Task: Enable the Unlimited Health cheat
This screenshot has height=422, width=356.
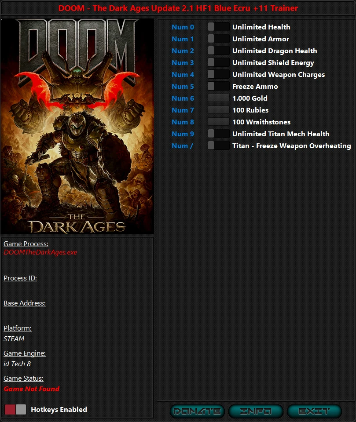Action: click(219, 27)
